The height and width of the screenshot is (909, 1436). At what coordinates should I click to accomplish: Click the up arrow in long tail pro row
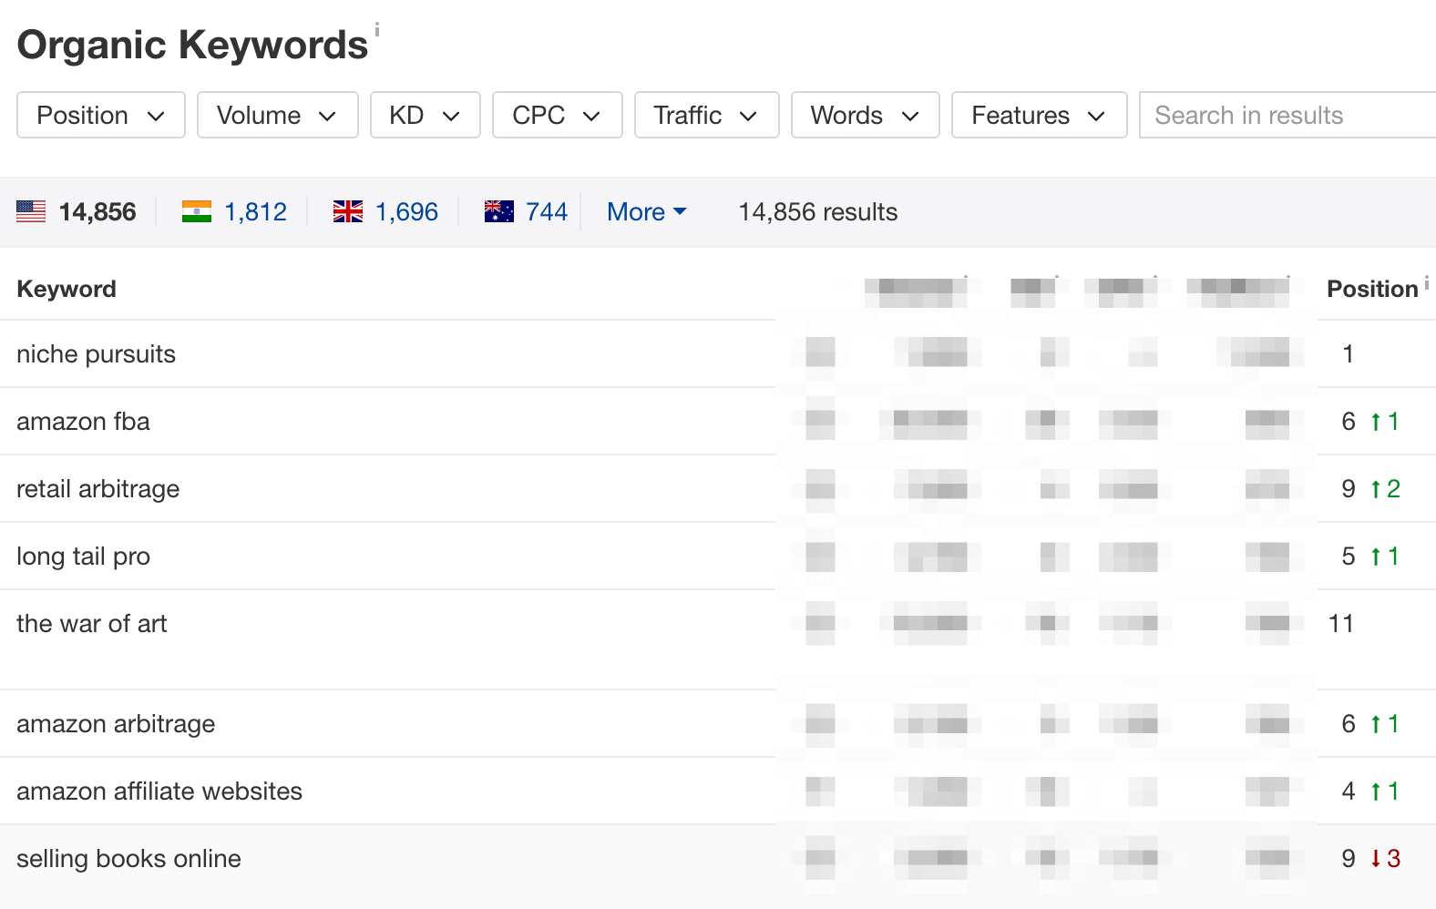pos(1376,557)
